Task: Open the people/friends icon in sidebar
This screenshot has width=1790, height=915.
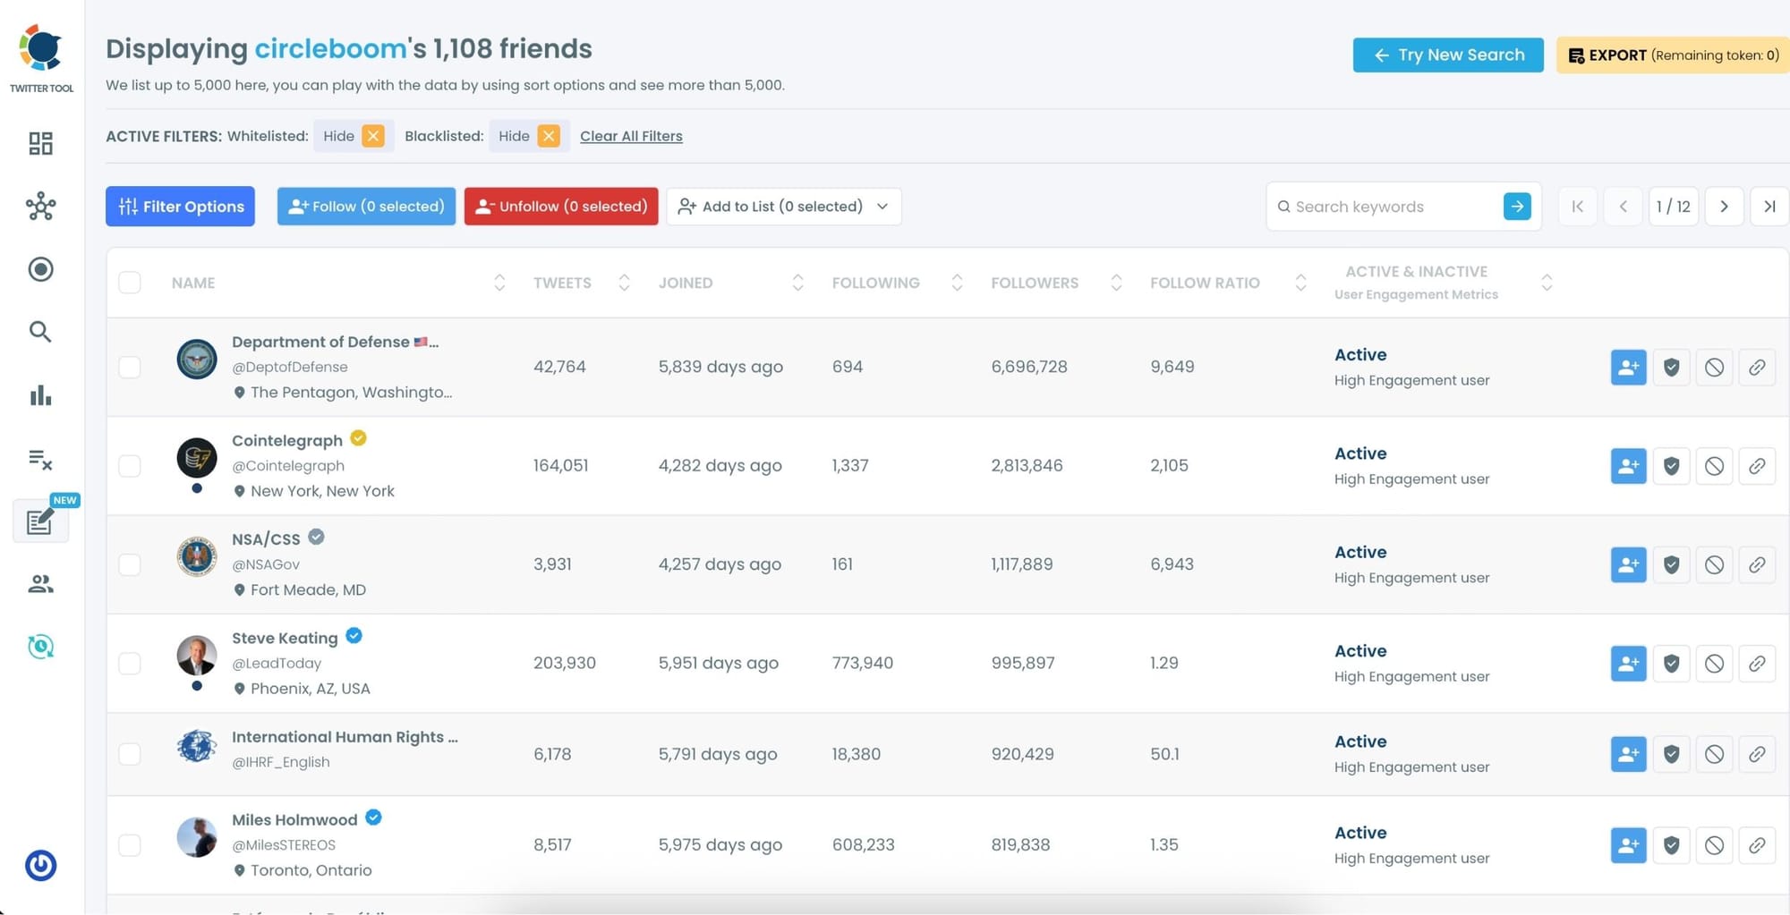Action: [40, 584]
